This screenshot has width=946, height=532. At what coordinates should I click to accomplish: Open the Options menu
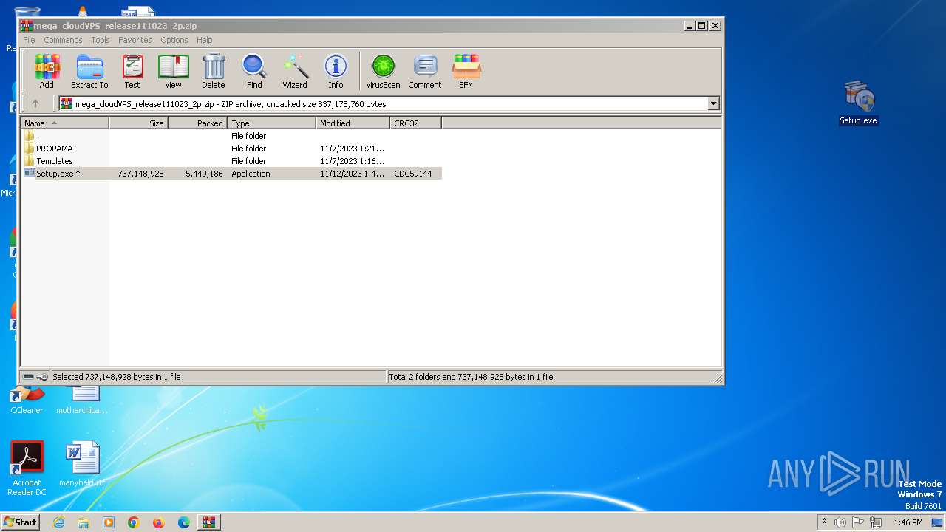174,40
